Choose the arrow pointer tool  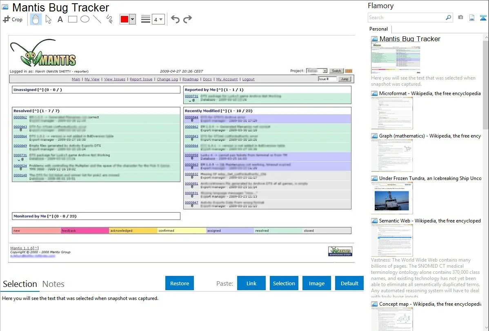coord(48,19)
